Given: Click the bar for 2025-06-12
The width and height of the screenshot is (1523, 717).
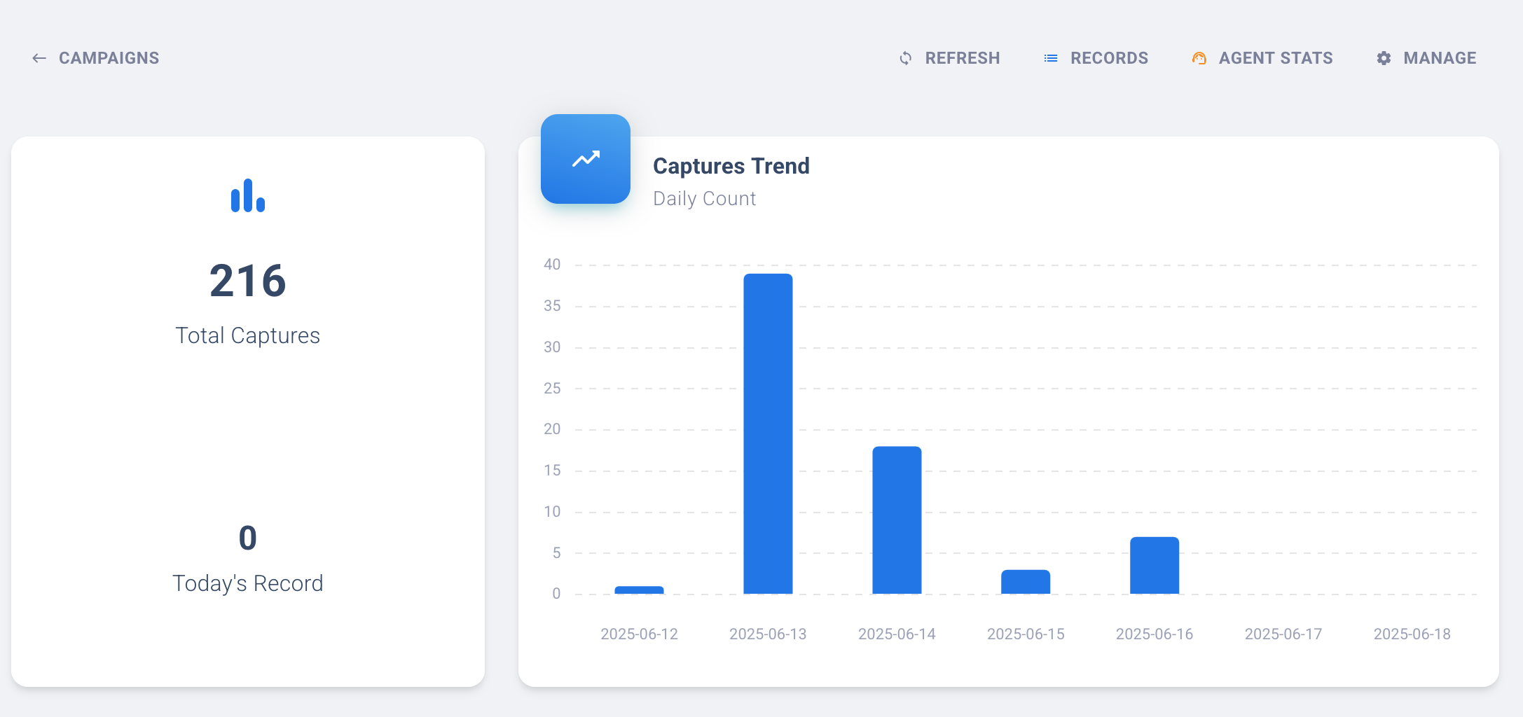Looking at the screenshot, I should 639,590.
